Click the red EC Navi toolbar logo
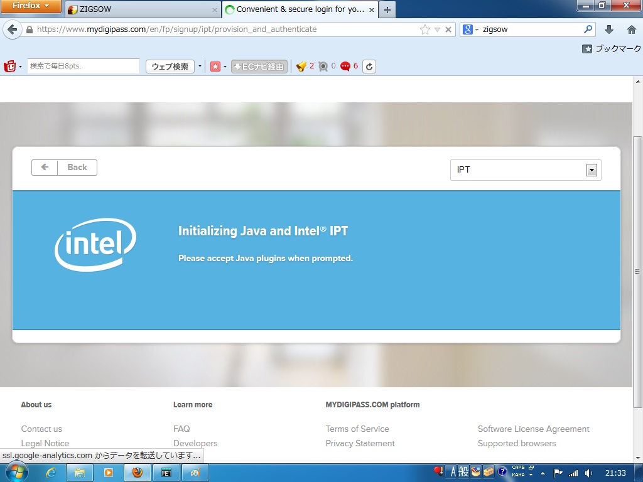 [x=9, y=66]
